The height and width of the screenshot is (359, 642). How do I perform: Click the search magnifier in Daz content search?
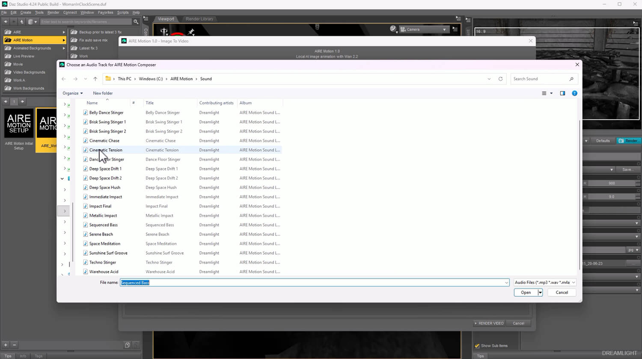(x=136, y=22)
